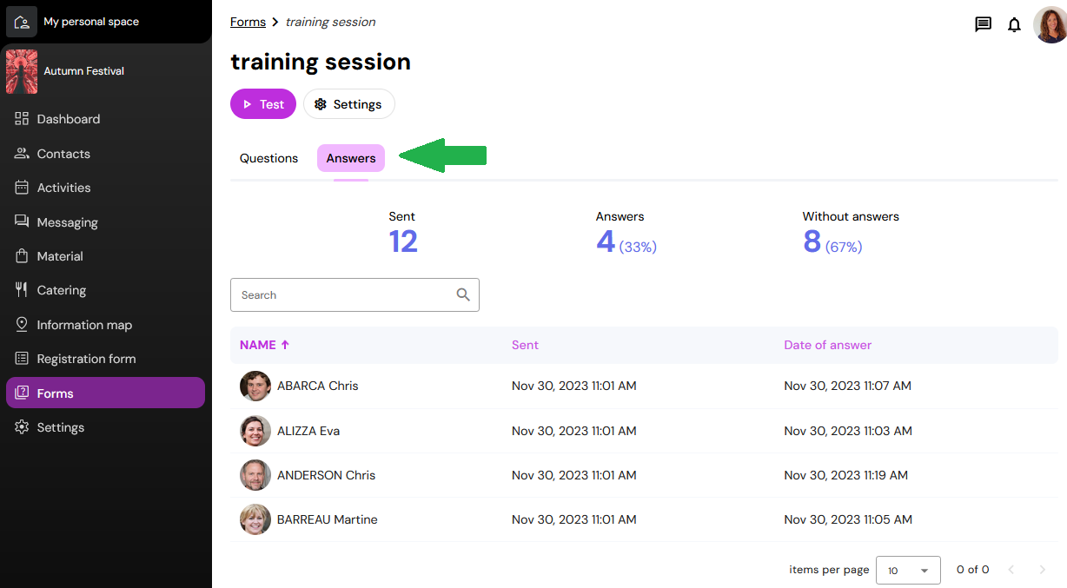Click the 11:07 AM answer date
Screen dimensions: 1067x588
click(847, 386)
